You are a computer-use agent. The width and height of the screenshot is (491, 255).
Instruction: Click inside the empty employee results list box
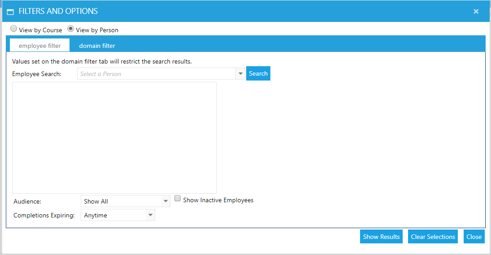[x=114, y=137]
